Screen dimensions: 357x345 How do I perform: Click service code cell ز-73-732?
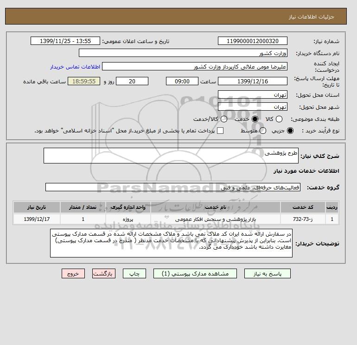tap(303, 219)
